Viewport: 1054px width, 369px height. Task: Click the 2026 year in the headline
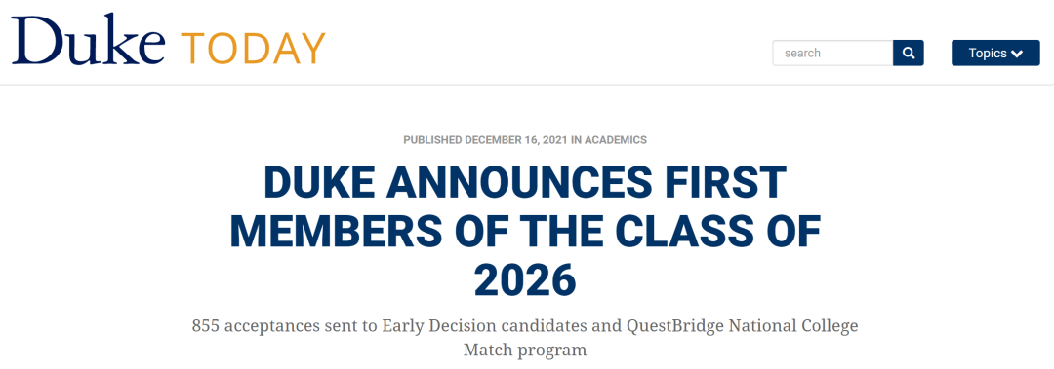(x=525, y=279)
